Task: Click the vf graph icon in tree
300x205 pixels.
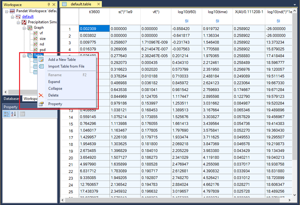Action: (x=35, y=33)
